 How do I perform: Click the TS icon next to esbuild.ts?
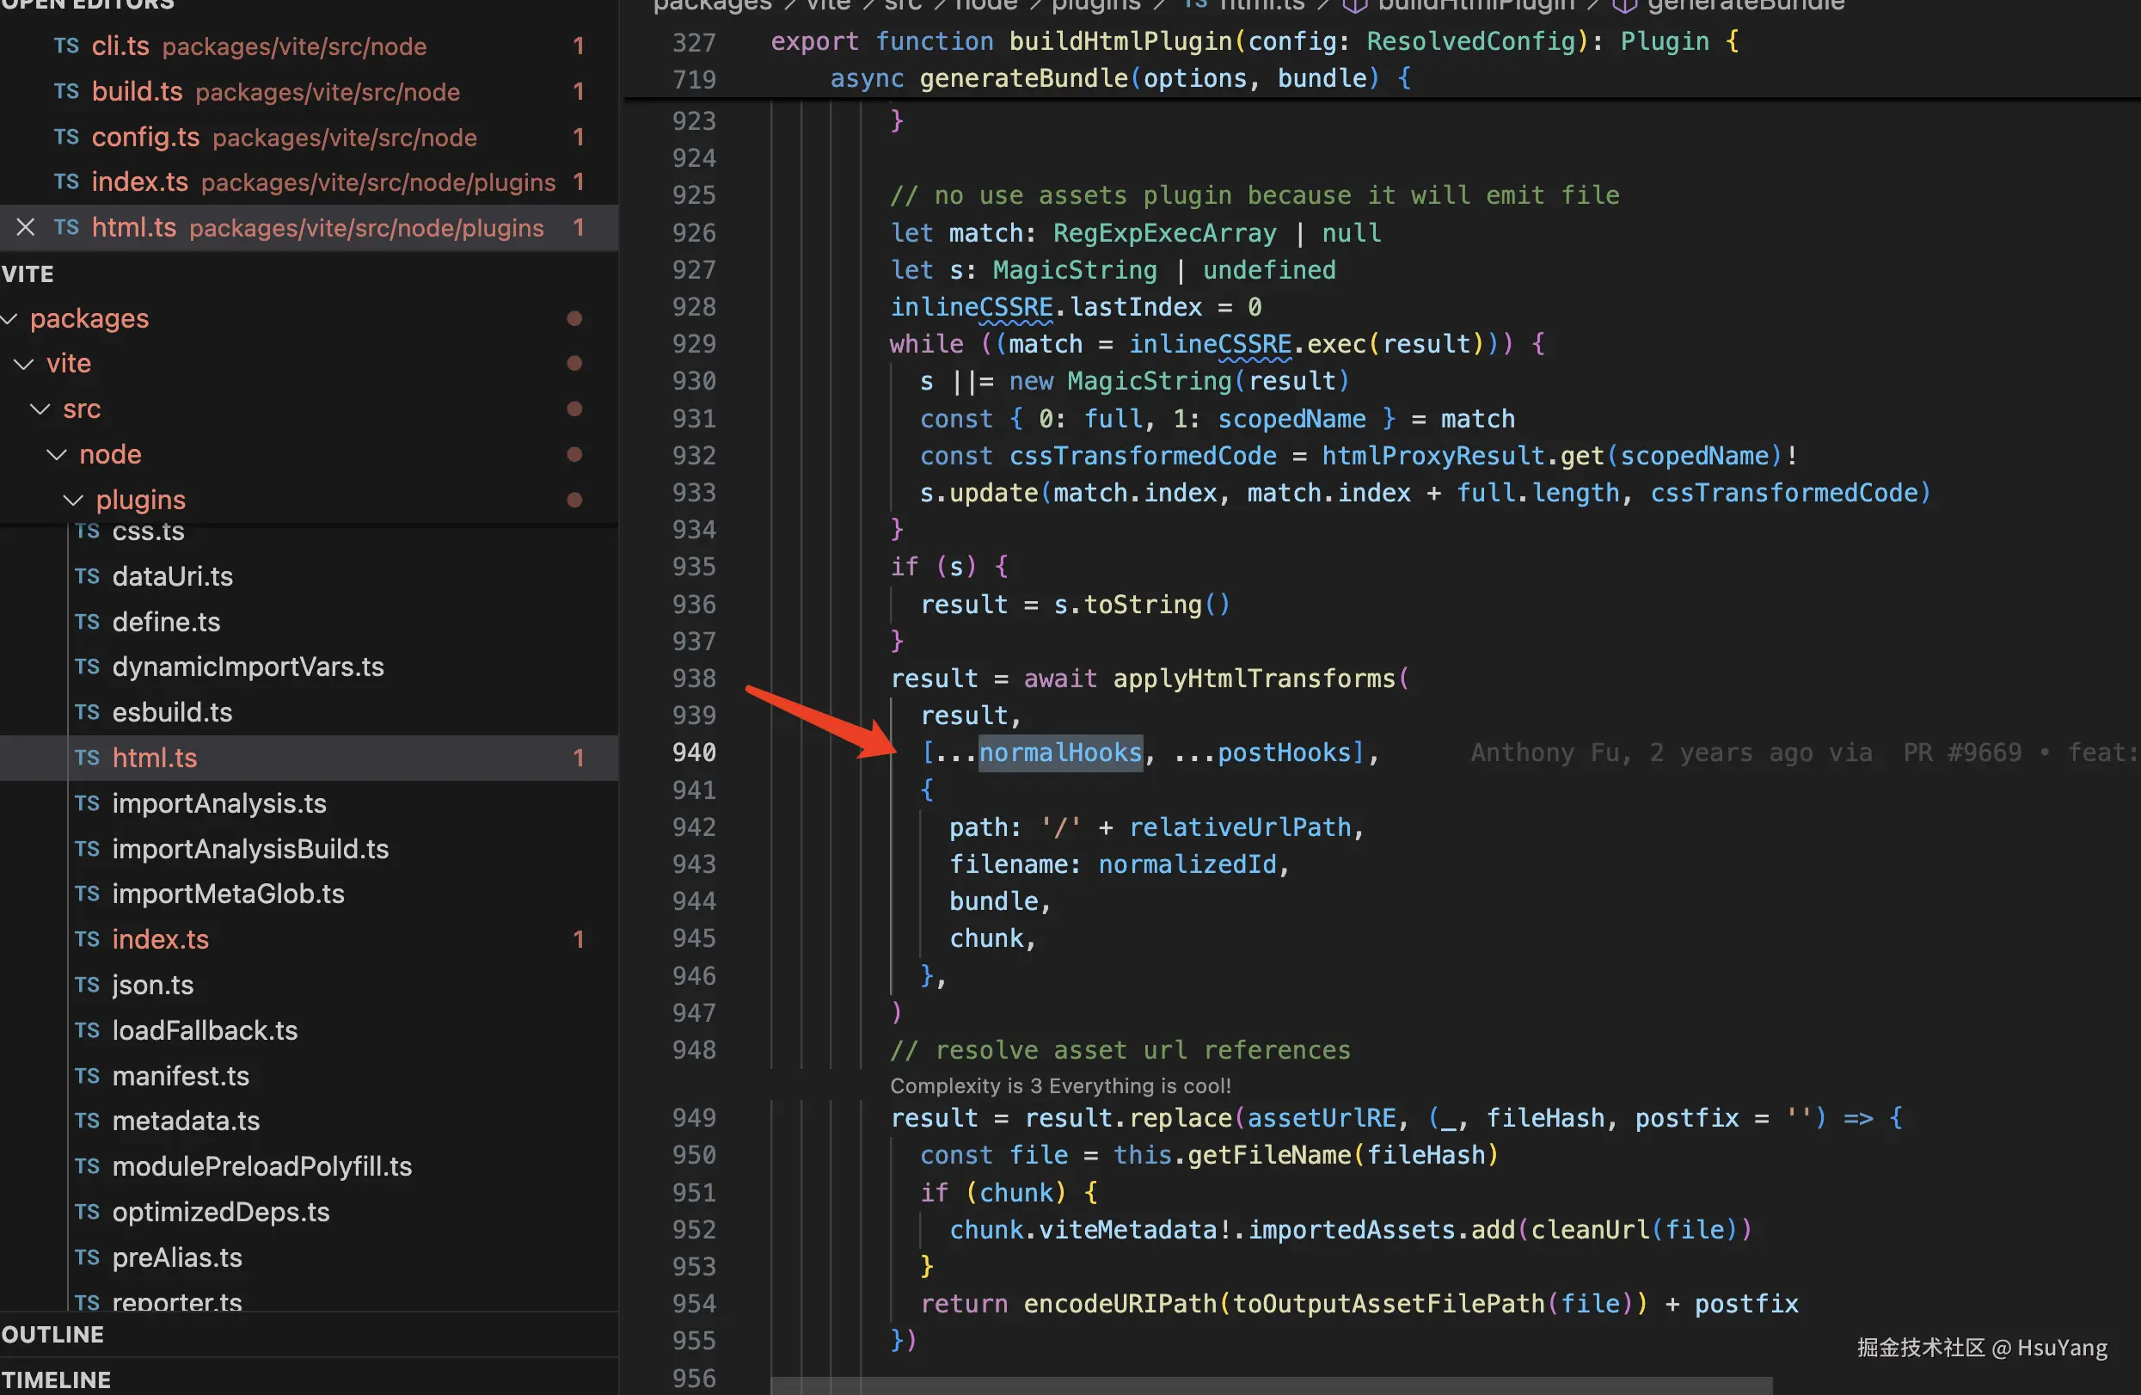(x=87, y=713)
